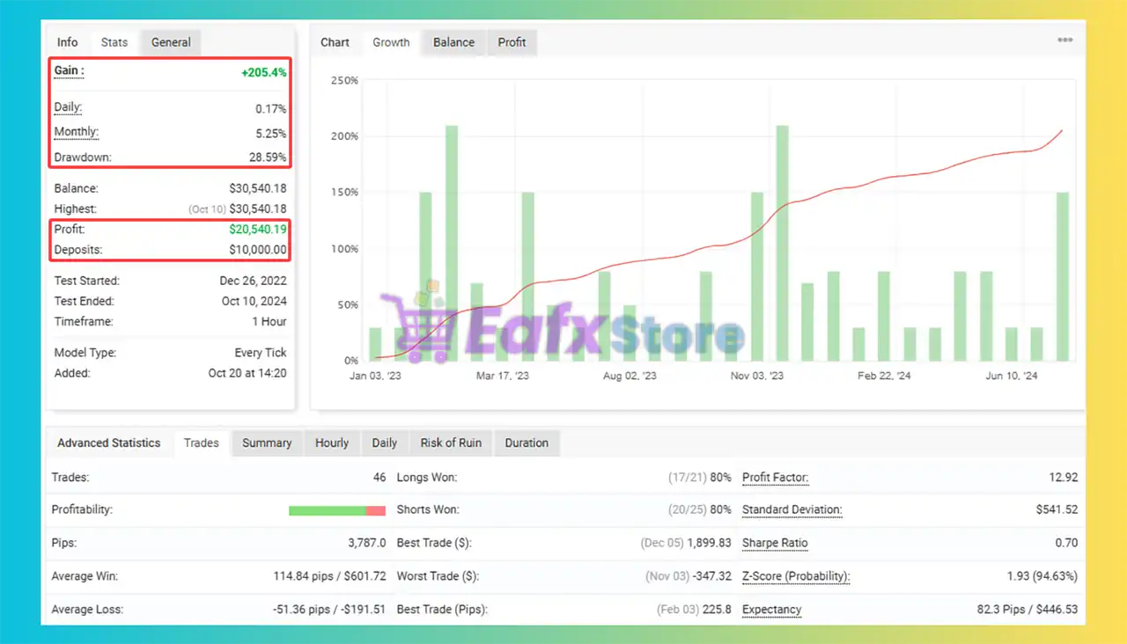This screenshot has height=644, width=1127.
Task: Select the Info tab
Action: click(x=68, y=42)
